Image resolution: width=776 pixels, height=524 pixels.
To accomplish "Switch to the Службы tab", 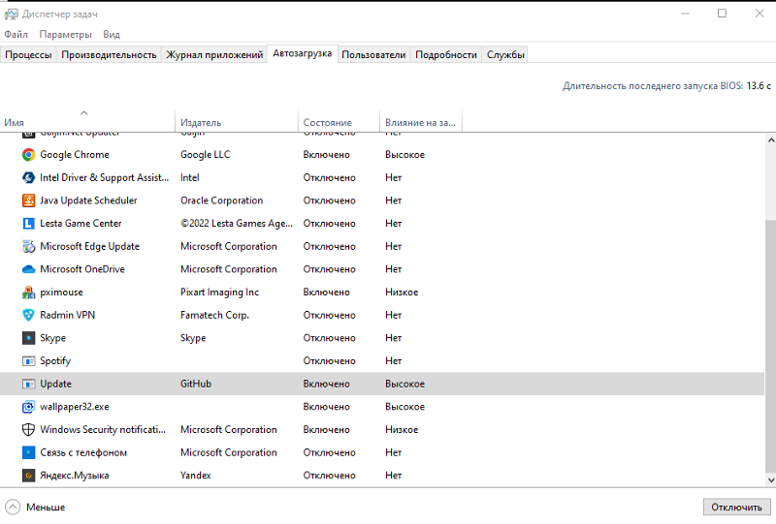I will pos(505,55).
